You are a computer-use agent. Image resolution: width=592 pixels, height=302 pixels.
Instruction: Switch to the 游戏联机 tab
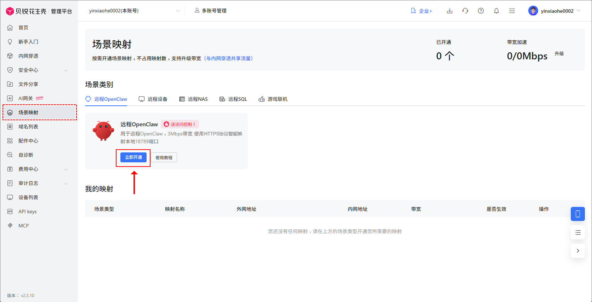(x=273, y=99)
